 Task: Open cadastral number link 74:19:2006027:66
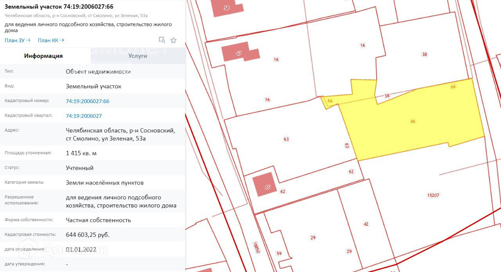click(88, 101)
